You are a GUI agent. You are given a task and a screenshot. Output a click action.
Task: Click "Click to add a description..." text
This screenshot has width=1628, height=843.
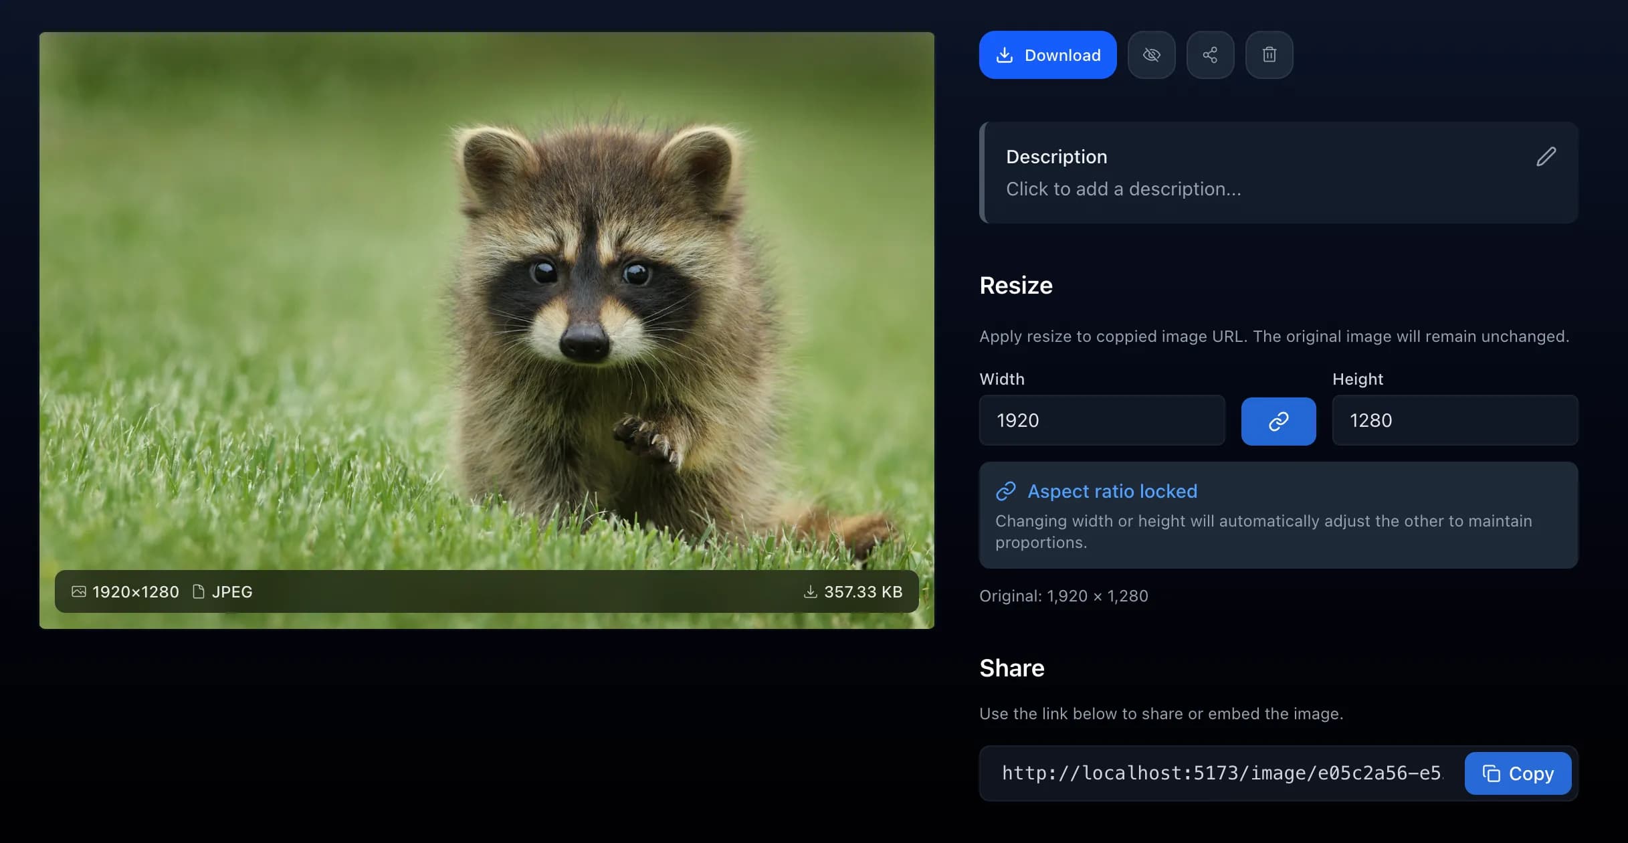(1123, 189)
